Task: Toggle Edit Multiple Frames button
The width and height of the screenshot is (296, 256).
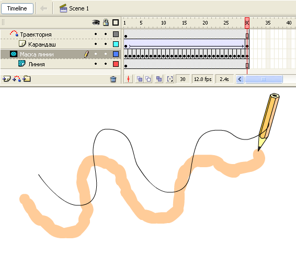Action: click(159, 79)
